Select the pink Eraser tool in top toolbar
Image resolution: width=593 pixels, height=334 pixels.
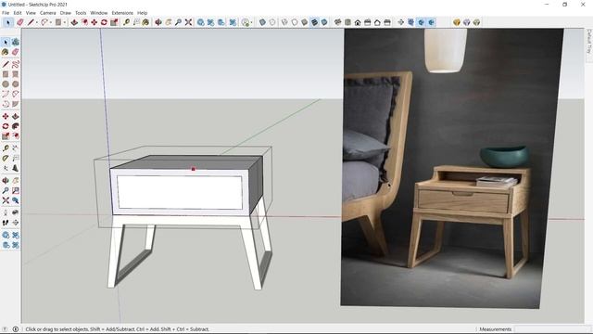tap(20, 22)
